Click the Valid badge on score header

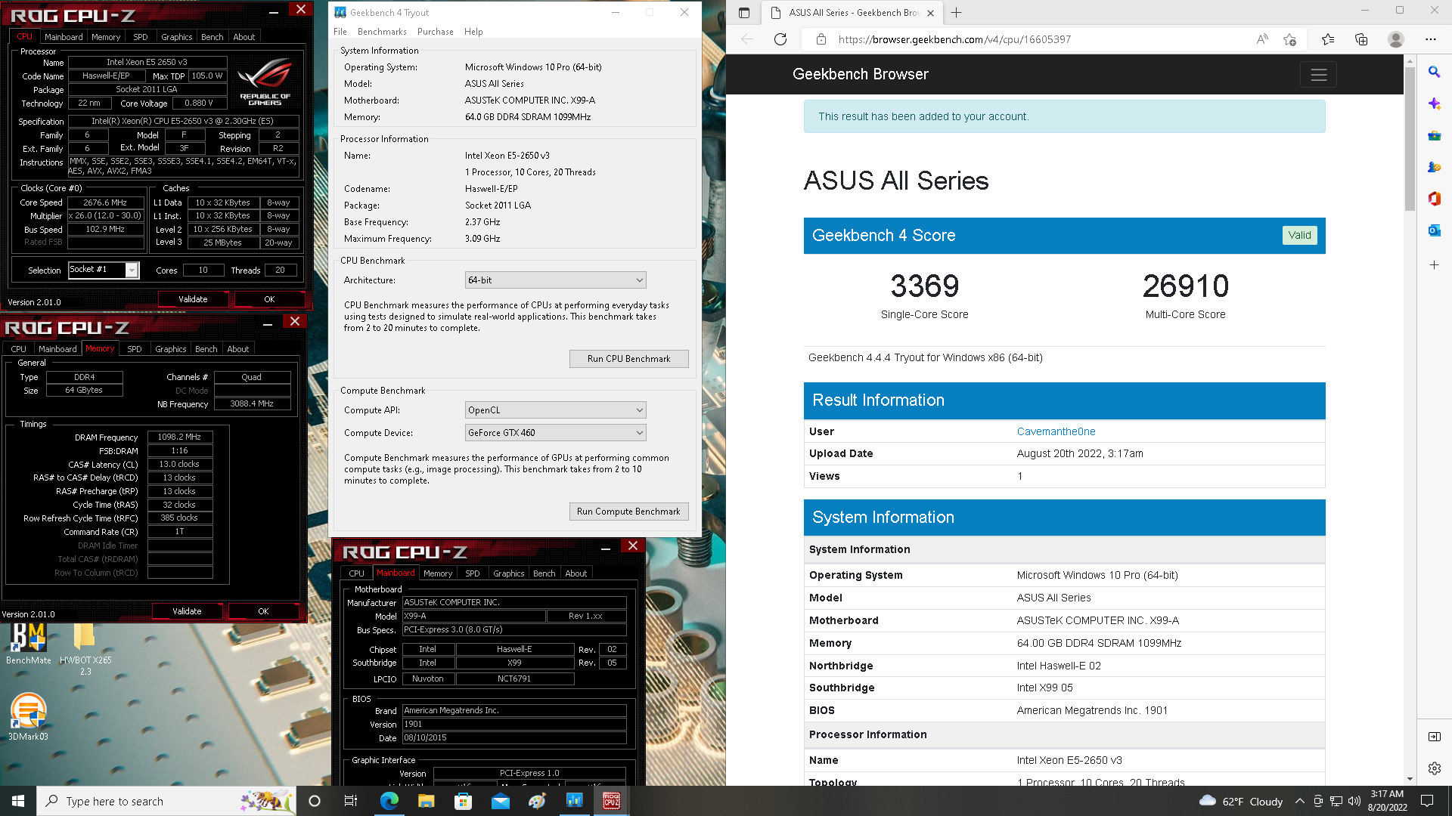click(x=1300, y=235)
